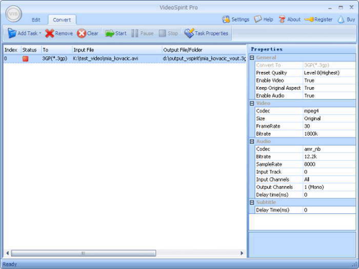Edit the Input Track value
This screenshot has height=269, width=359.
pos(329,172)
